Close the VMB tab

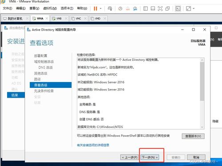[x=66, y=19]
